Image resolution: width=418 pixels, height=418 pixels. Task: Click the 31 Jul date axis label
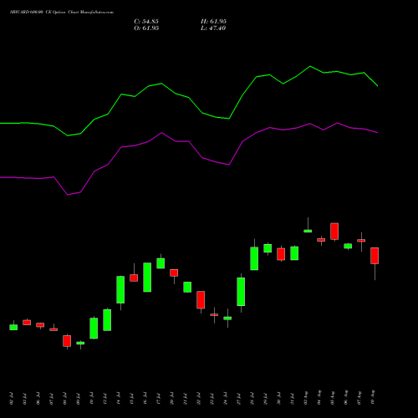(x=293, y=399)
